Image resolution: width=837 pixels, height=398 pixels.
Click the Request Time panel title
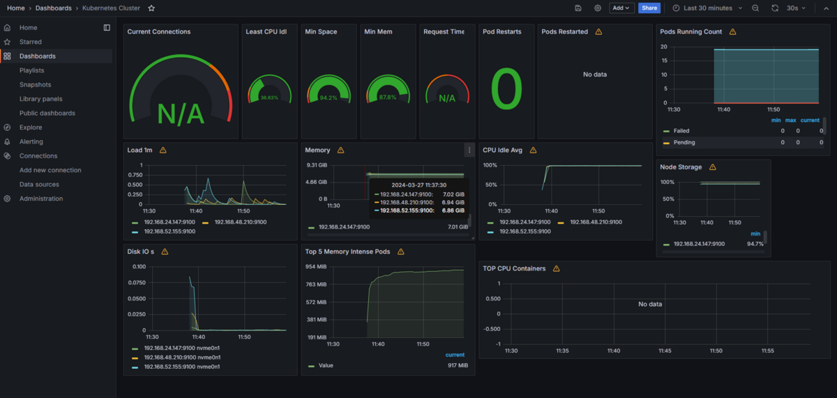click(x=444, y=32)
